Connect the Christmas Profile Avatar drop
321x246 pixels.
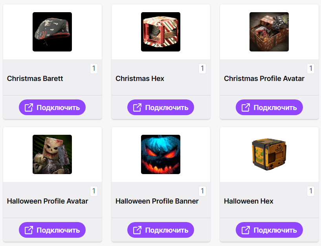[x=269, y=107]
